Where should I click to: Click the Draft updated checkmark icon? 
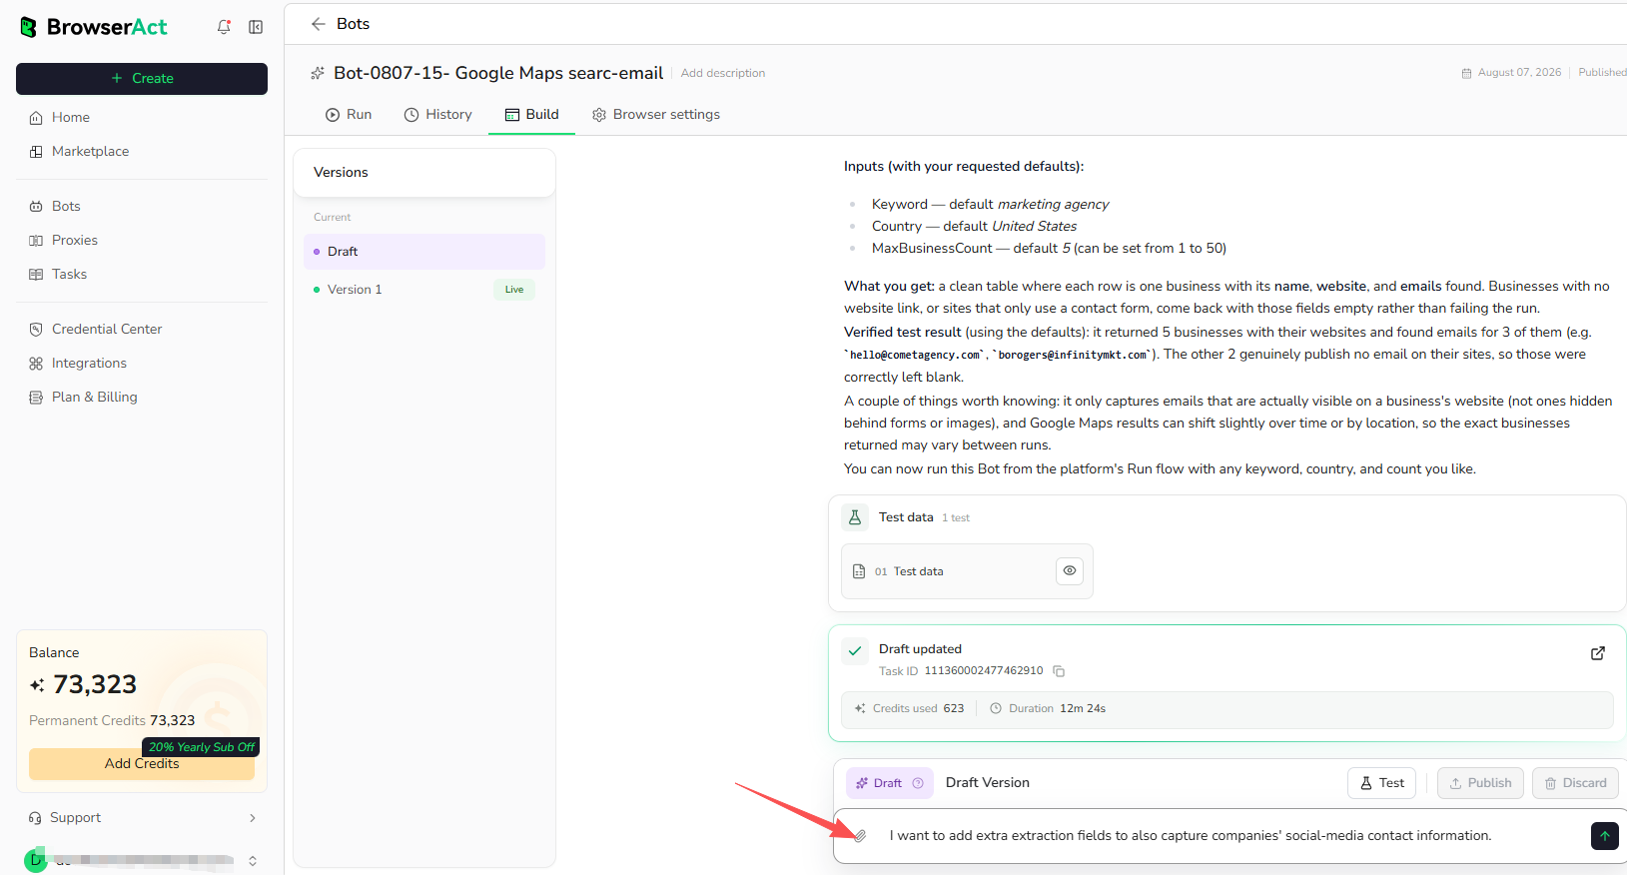pos(855,651)
